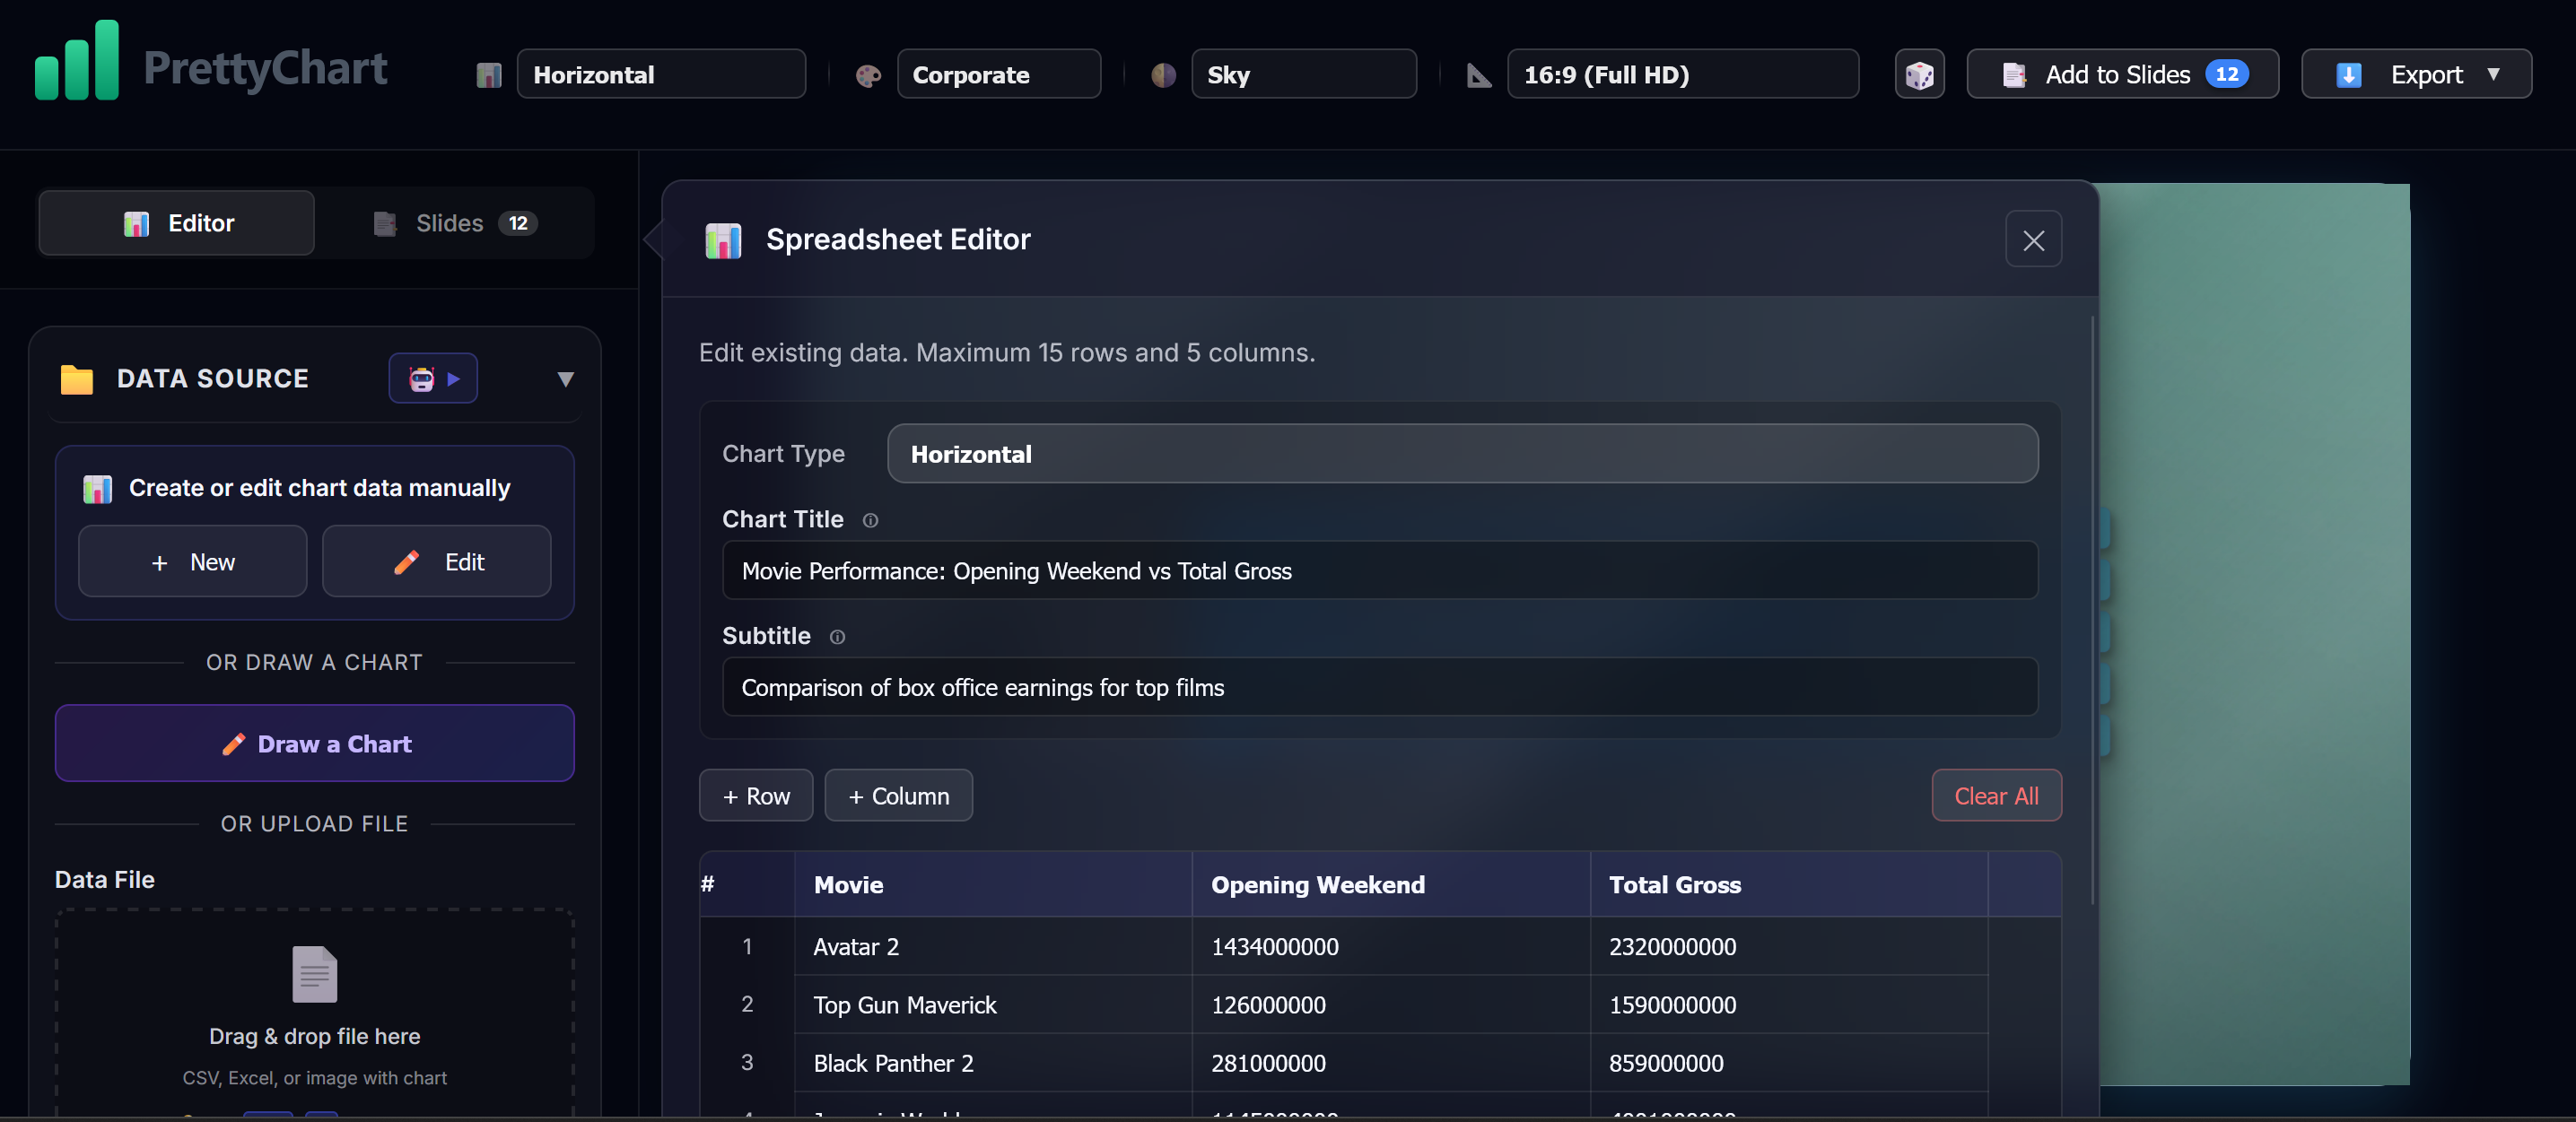Image resolution: width=2576 pixels, height=1122 pixels.
Task: Click the Chart Title text field
Action: coord(1378,571)
